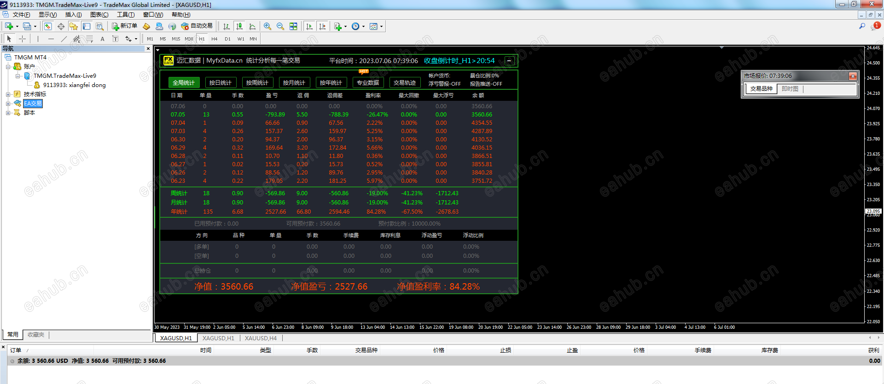The width and height of the screenshot is (884, 384).
Task: Minimize the MyfxData statistics panel
Action: click(510, 61)
